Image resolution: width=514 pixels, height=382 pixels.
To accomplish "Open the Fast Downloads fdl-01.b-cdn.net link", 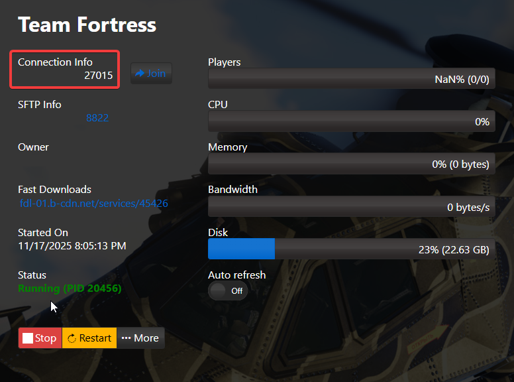I will coord(93,203).
